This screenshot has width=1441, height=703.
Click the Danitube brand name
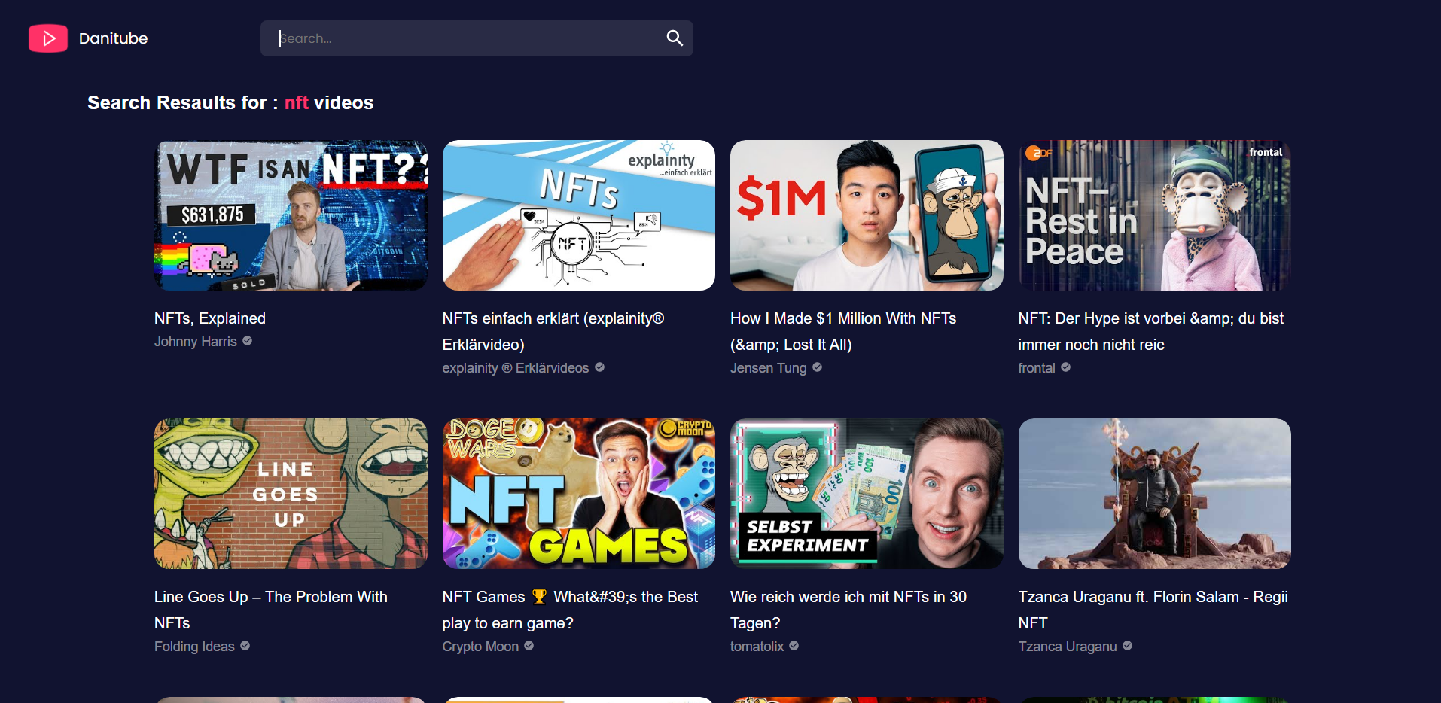tap(113, 38)
